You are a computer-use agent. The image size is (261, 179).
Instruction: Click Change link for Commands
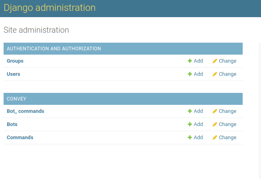coord(228,138)
